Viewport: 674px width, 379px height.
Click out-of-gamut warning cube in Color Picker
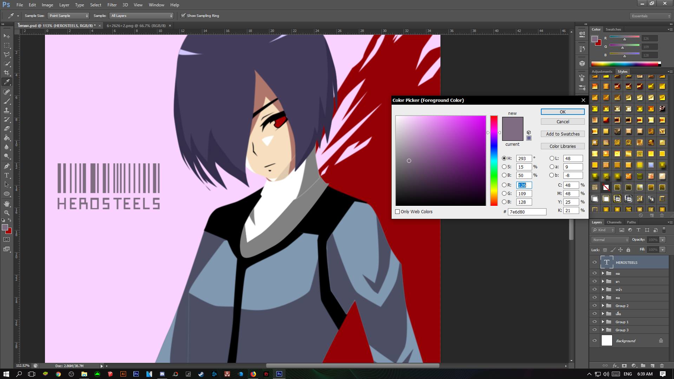[x=529, y=132]
